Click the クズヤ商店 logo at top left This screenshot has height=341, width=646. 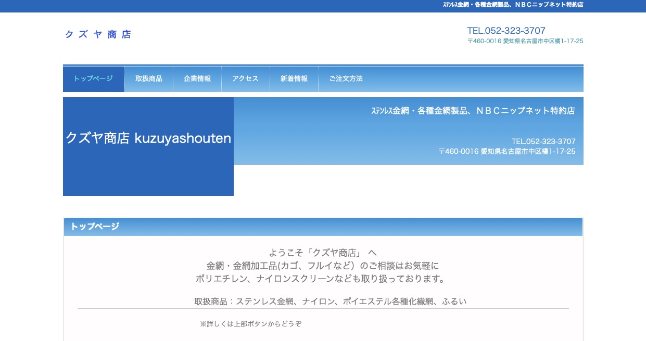pos(98,34)
